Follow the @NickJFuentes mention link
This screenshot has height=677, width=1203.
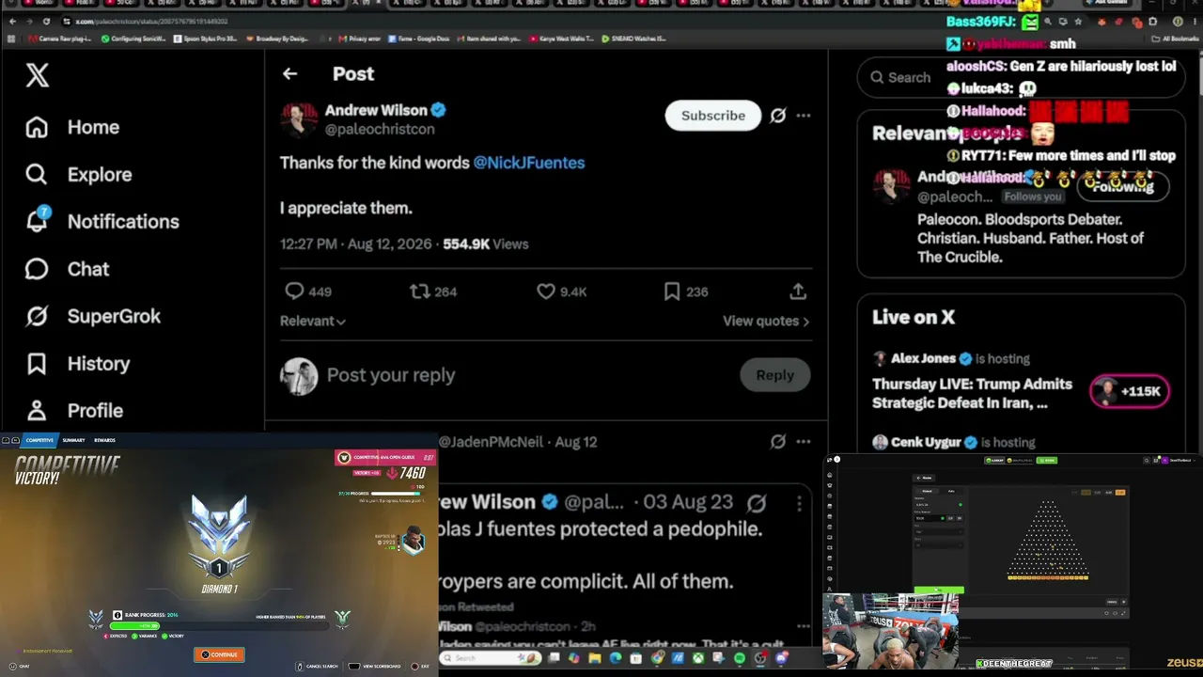point(529,163)
